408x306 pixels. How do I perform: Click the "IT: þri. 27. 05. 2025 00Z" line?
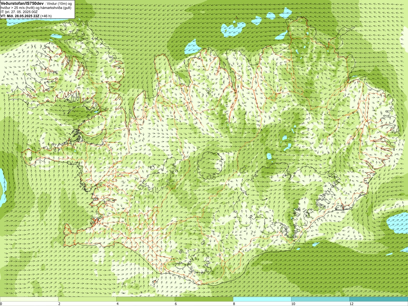click(19, 12)
